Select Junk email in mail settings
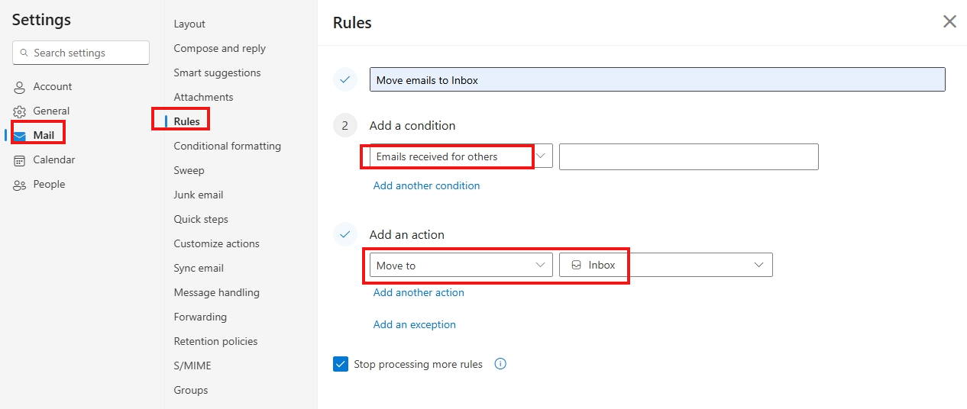The width and height of the screenshot is (967, 409). tap(198, 195)
